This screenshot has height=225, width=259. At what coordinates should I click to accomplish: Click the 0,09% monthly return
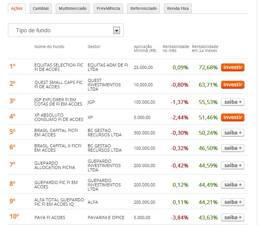[180, 67]
